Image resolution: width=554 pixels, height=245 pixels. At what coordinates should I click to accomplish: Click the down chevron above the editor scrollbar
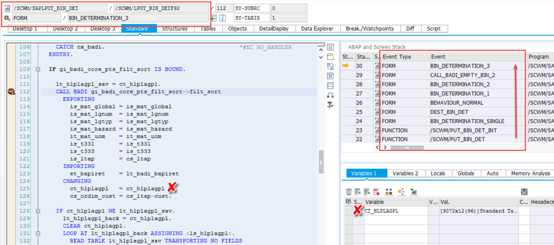[321, 57]
